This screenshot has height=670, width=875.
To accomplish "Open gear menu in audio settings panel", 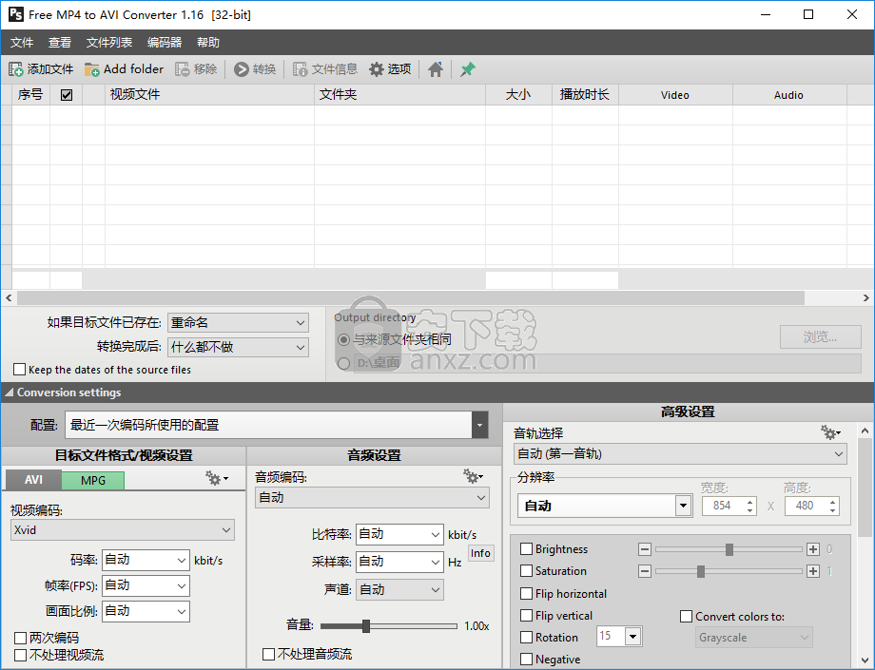I will click(474, 476).
